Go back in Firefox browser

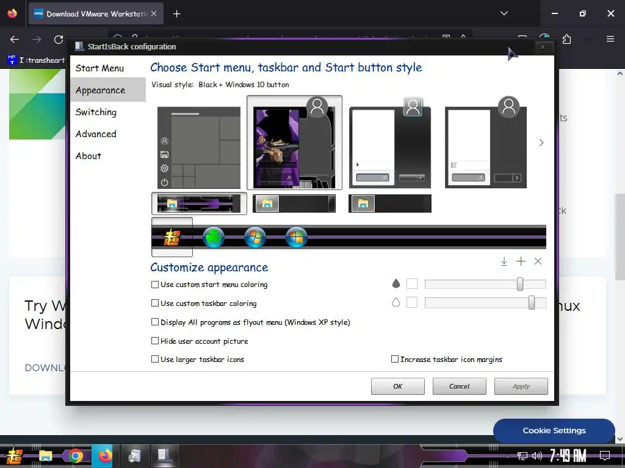click(x=15, y=40)
